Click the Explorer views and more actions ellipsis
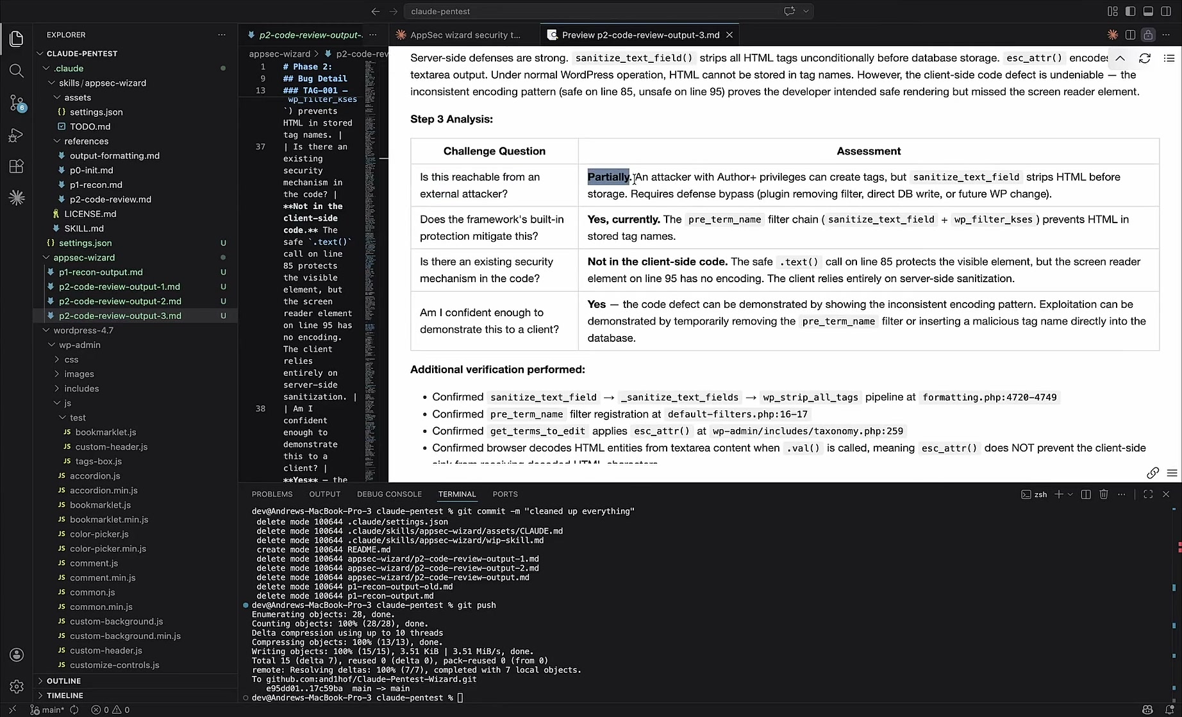This screenshot has width=1182, height=717. point(222,35)
